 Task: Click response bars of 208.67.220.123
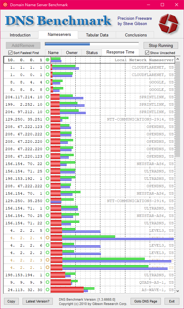[x=62, y=156]
